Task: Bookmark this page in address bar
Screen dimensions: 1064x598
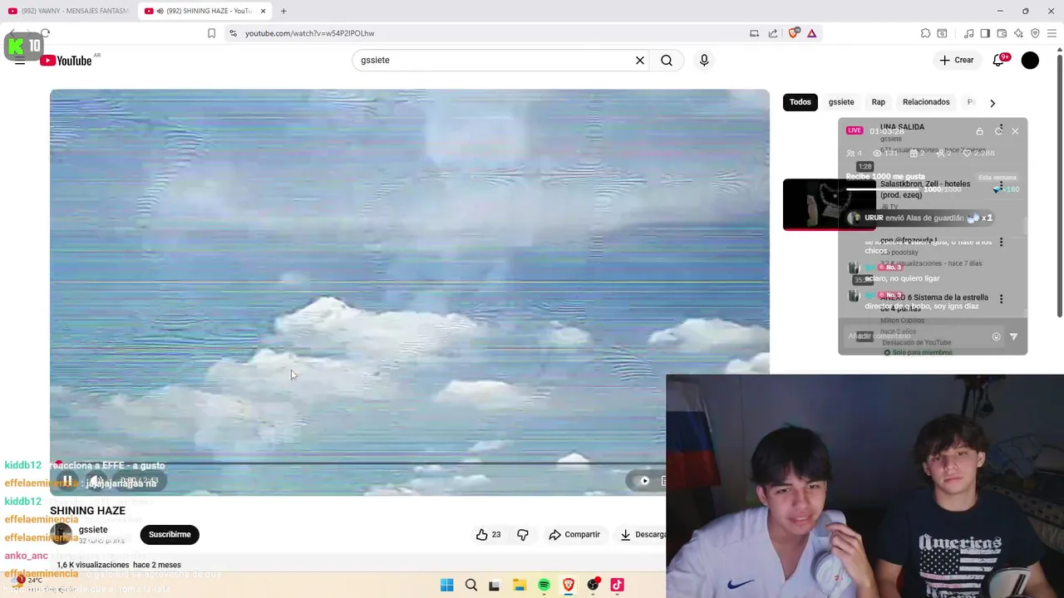Action: pyautogui.click(x=211, y=33)
